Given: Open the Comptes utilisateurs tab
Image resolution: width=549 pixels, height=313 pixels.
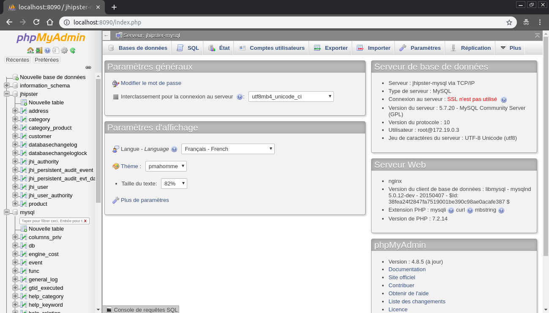Looking at the screenshot, I should click(x=272, y=48).
